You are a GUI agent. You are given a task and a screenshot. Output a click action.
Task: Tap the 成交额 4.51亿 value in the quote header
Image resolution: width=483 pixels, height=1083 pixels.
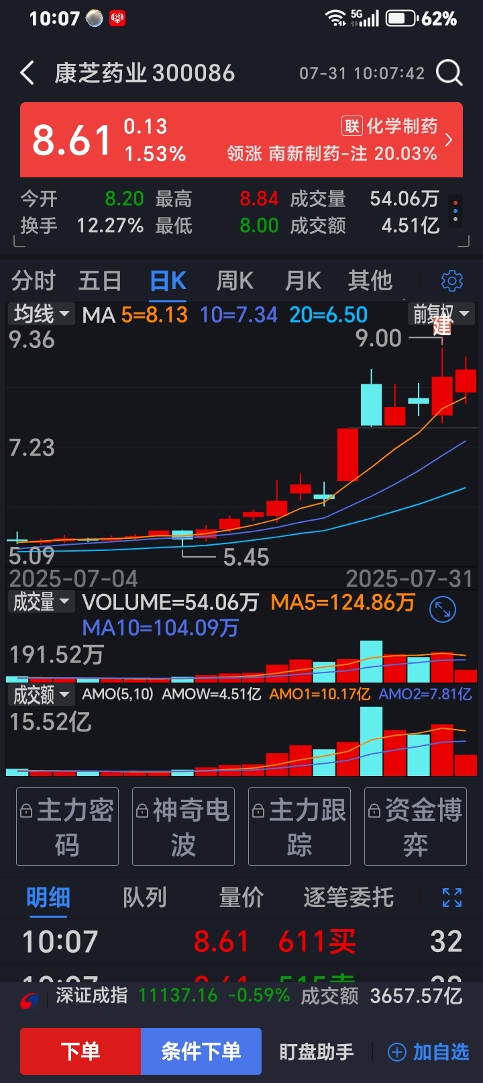click(411, 225)
